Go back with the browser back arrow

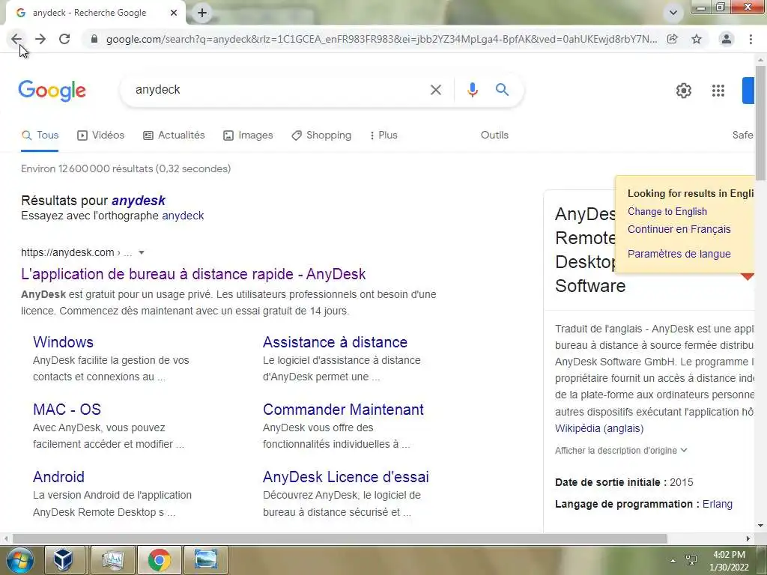[x=16, y=39]
